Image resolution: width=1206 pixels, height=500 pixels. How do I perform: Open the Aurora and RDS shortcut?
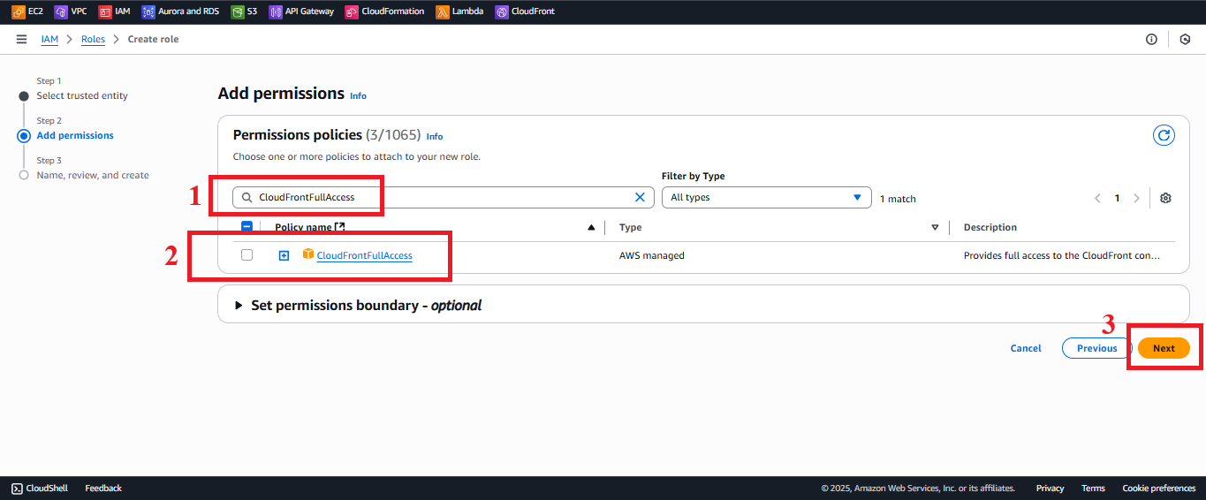(x=180, y=11)
